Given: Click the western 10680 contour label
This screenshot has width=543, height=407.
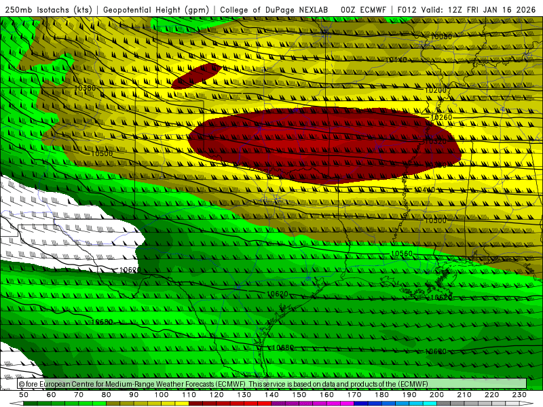Looking at the screenshot, I should [102, 322].
